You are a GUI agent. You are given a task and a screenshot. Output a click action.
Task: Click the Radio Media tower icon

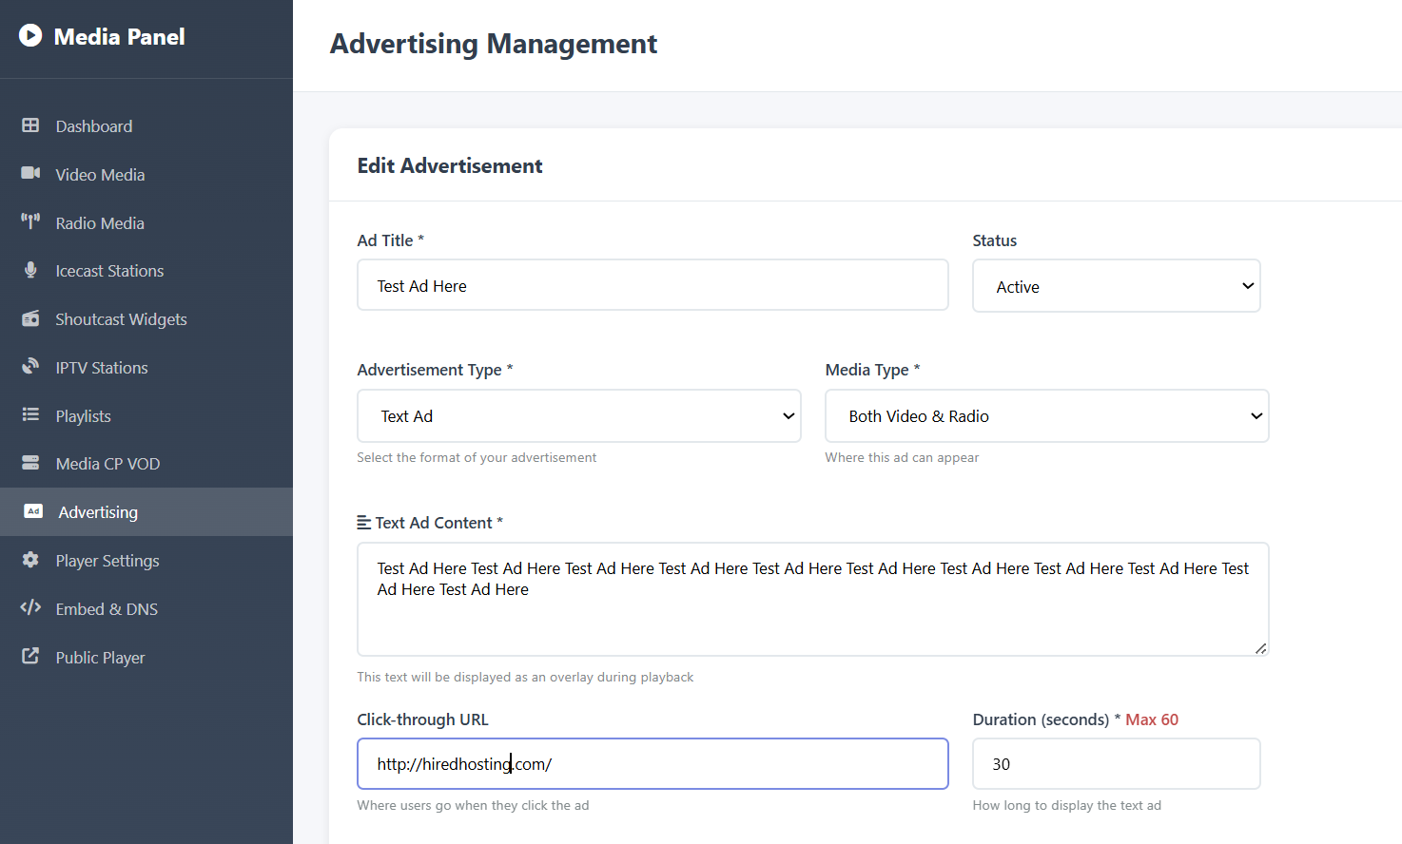tap(30, 221)
